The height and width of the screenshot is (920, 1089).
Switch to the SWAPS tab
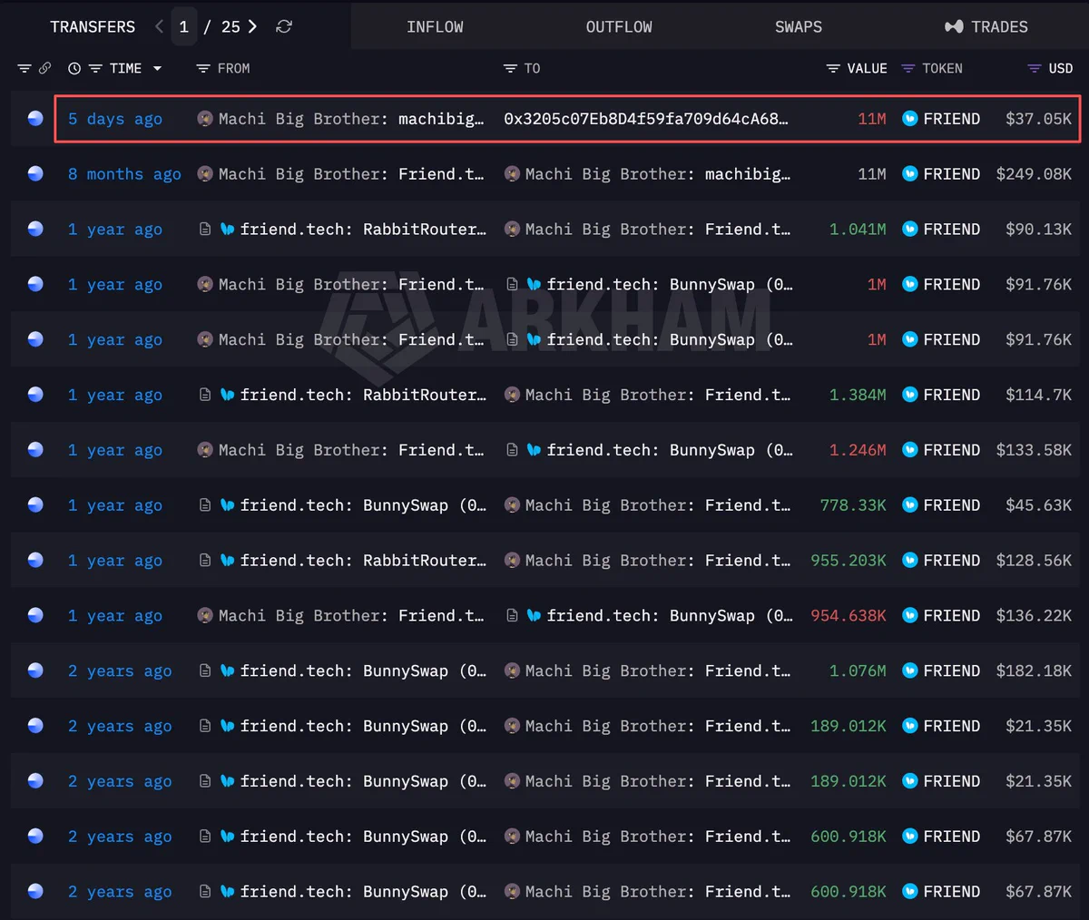pyautogui.click(x=799, y=26)
